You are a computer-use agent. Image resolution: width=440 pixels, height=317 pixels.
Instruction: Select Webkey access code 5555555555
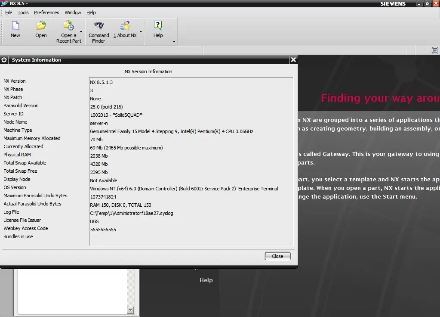[103, 230]
